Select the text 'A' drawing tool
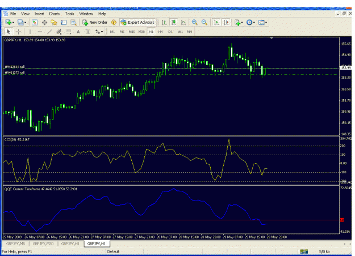 point(78,32)
